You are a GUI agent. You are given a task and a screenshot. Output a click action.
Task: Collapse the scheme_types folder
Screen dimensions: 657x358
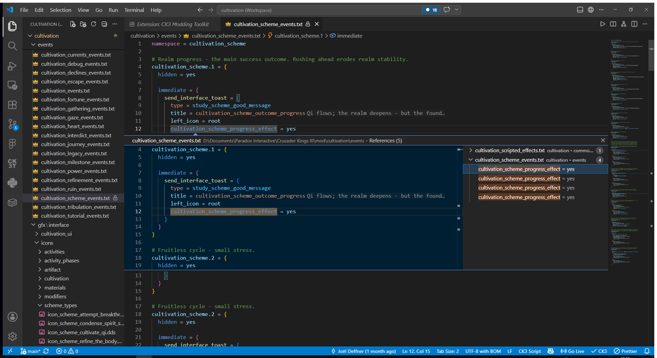coord(40,305)
